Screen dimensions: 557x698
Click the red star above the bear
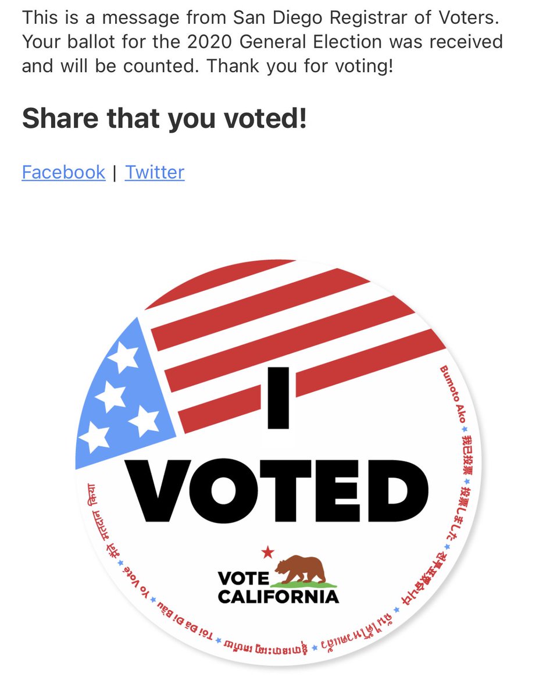(x=267, y=551)
